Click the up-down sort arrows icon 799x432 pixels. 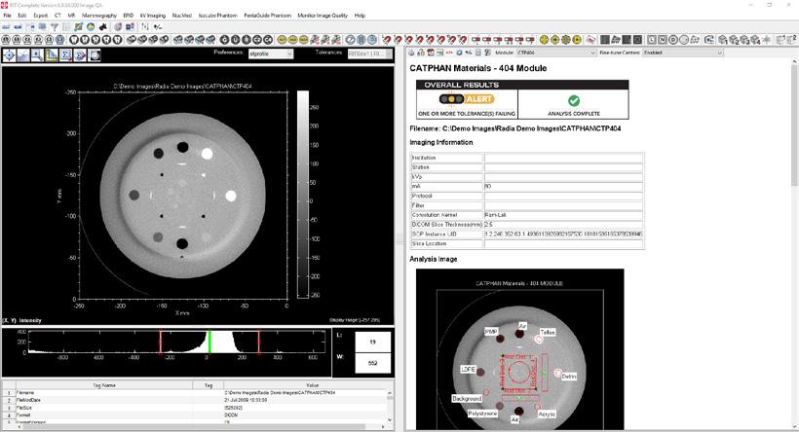(x=143, y=27)
